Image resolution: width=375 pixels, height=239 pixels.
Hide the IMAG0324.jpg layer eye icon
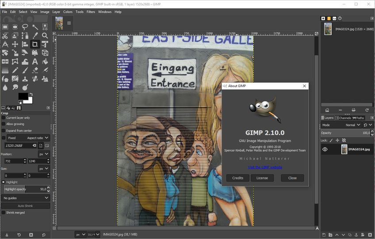325,150
